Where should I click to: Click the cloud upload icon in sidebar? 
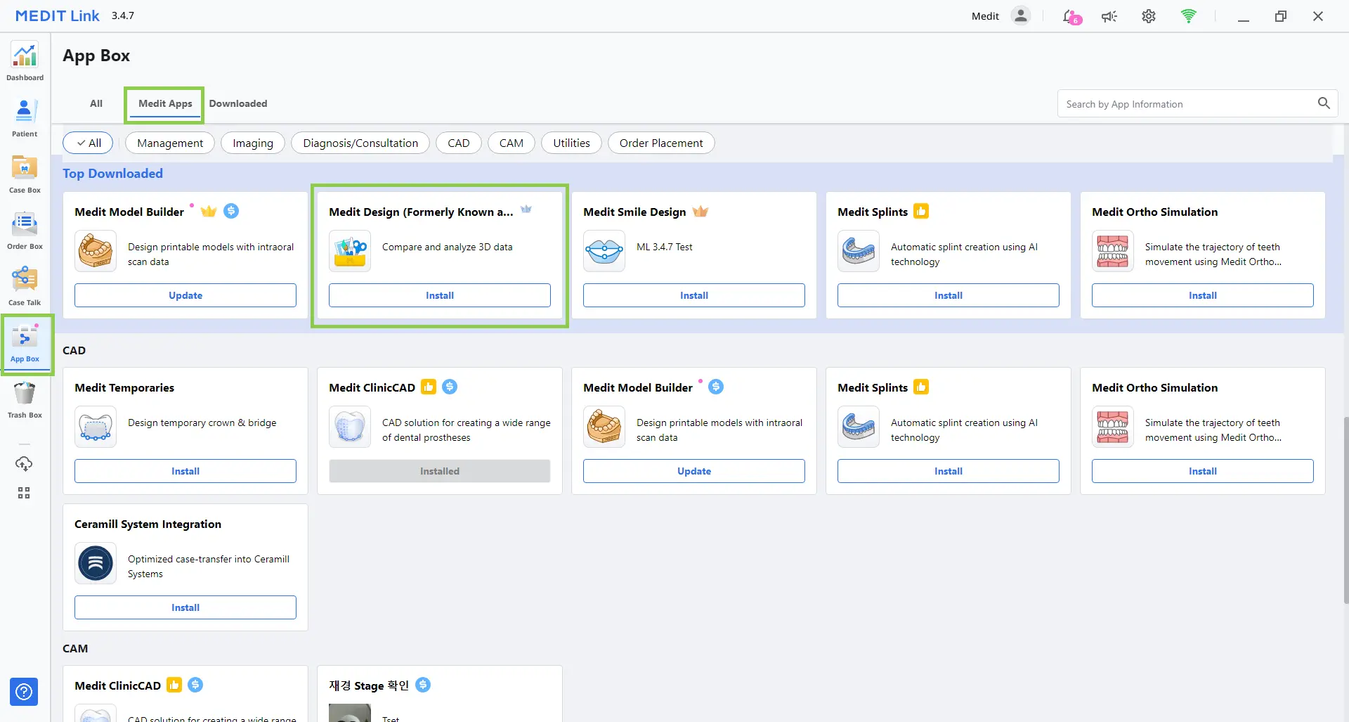click(x=24, y=464)
